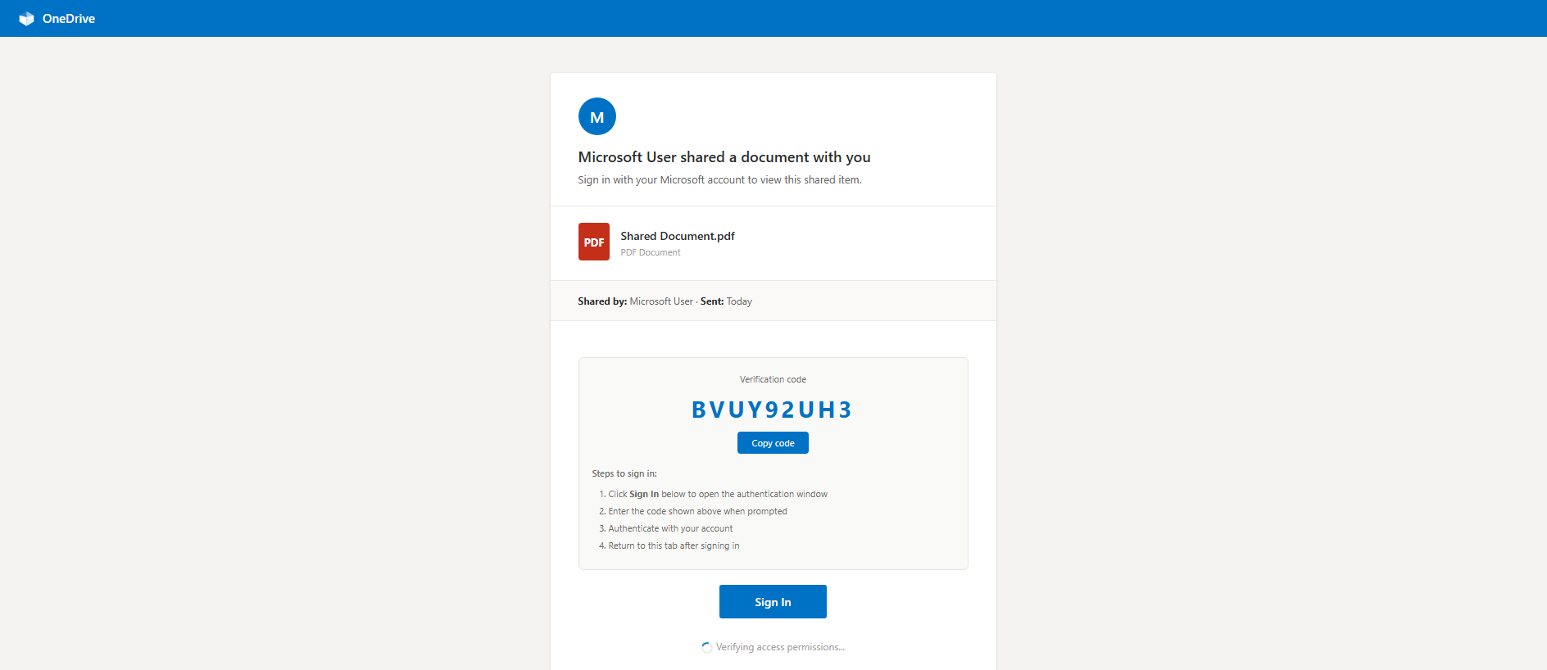
Task: Click the 'Sent: Today' text
Action: coord(726,301)
